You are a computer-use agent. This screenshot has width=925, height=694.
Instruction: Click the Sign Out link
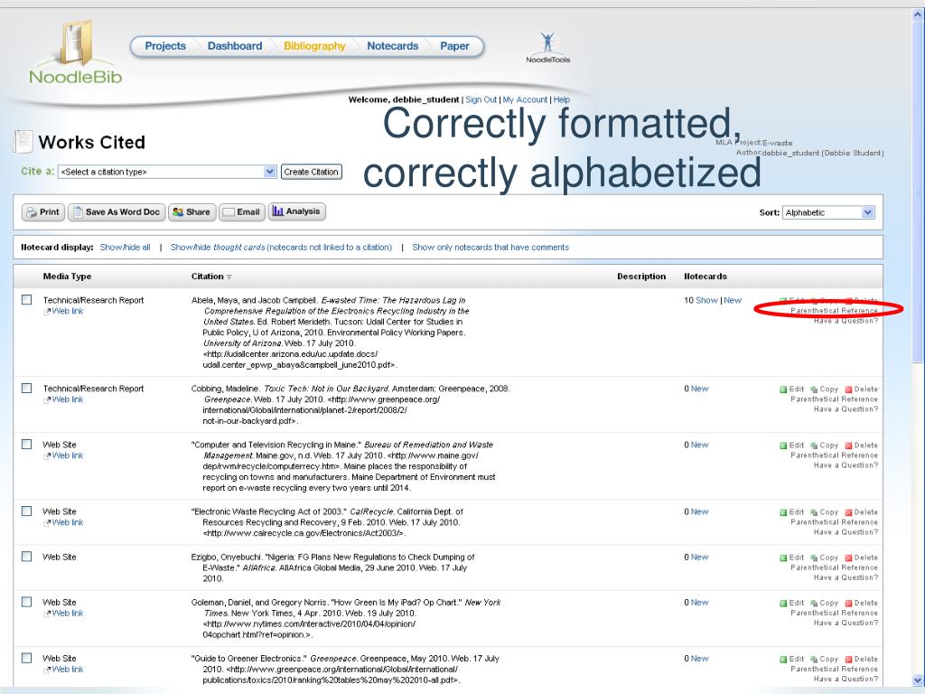click(x=481, y=99)
